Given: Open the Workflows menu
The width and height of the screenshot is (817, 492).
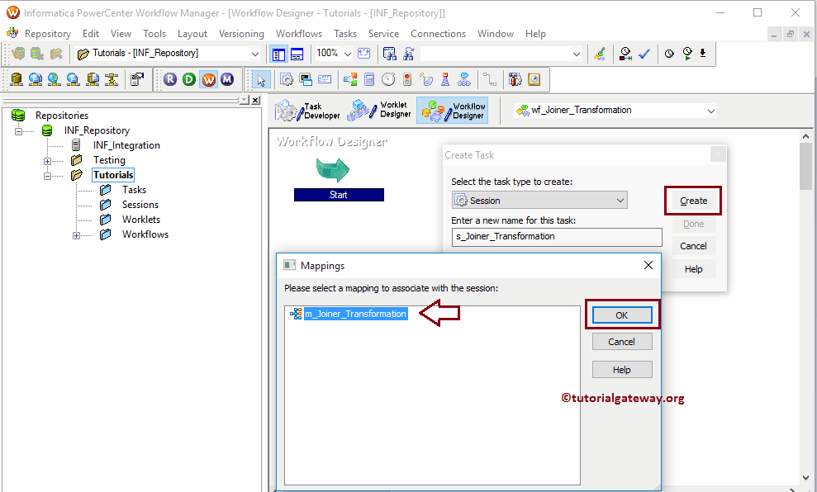Looking at the screenshot, I should tap(298, 33).
